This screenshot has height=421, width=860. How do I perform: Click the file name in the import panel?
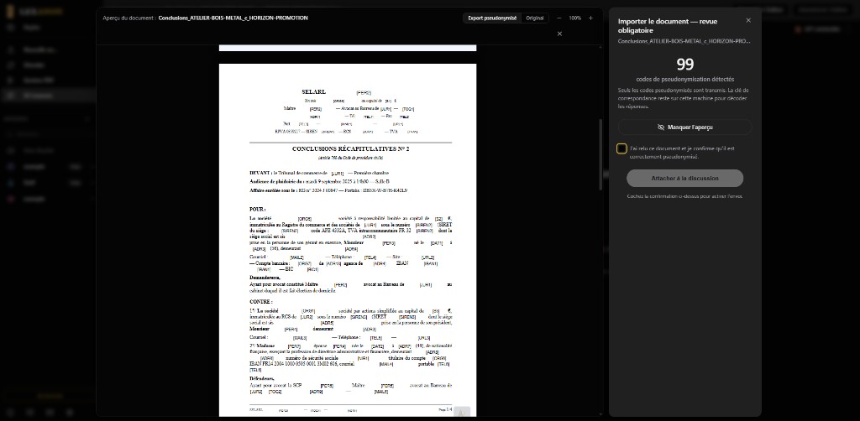(x=684, y=41)
